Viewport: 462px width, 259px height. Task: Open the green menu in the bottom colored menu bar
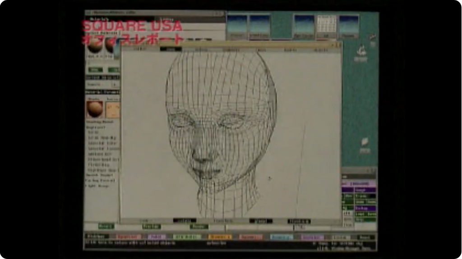click(x=187, y=237)
